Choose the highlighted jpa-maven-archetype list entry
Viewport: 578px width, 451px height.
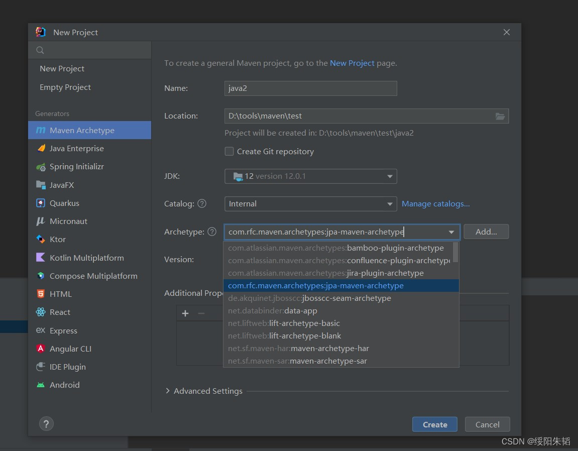341,285
